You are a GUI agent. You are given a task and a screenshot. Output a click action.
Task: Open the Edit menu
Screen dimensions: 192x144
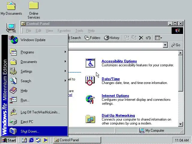coord(38,31)
